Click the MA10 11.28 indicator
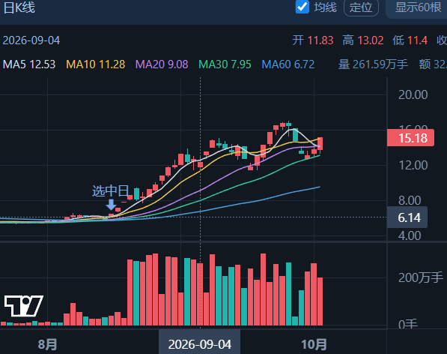 click(96, 64)
